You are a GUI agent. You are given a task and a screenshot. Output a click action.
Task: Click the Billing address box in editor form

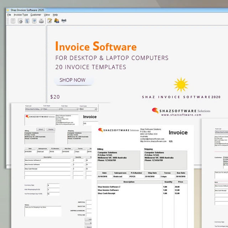(x=40, y=138)
